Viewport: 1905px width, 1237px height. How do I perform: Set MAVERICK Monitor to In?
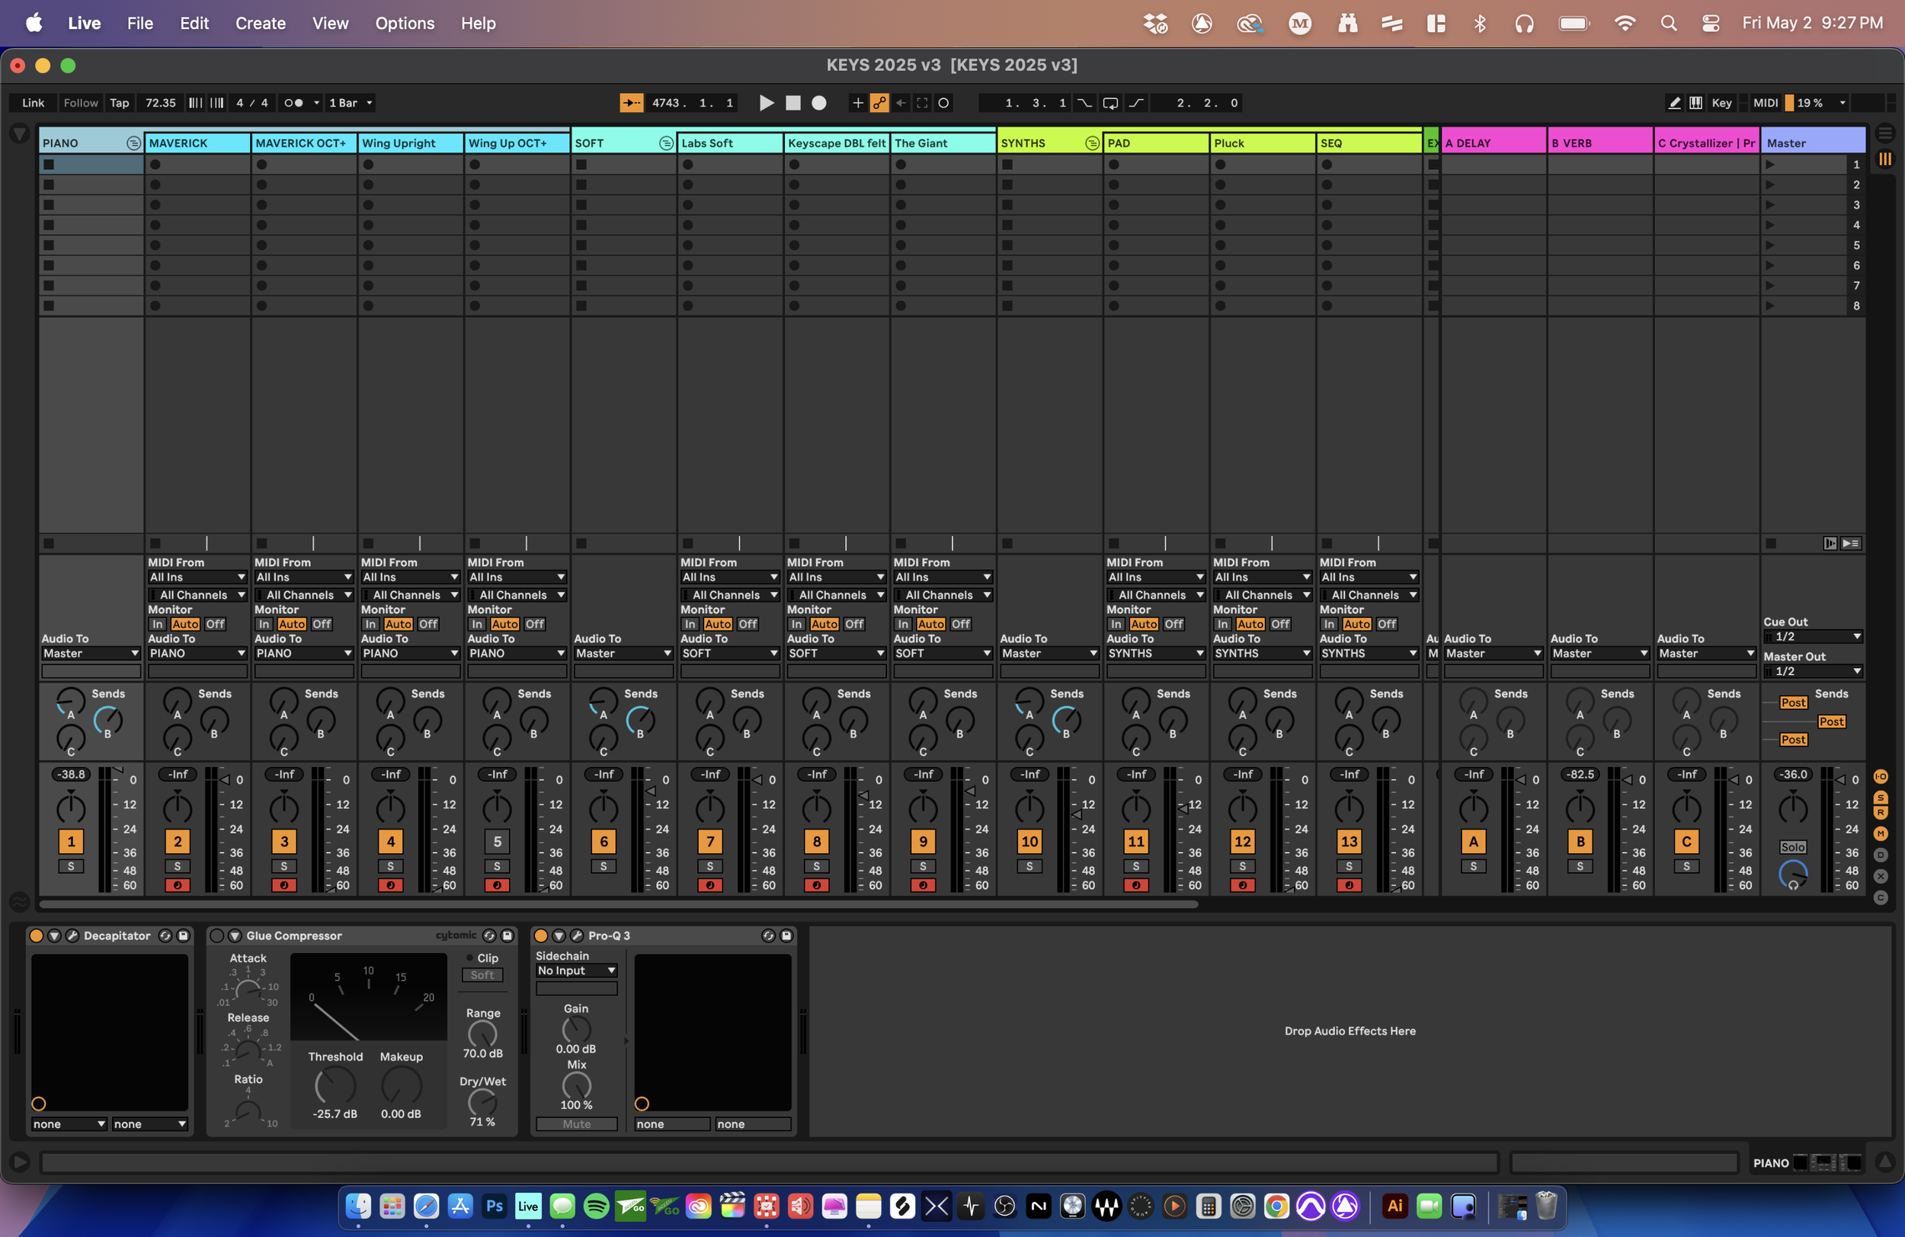point(158,624)
